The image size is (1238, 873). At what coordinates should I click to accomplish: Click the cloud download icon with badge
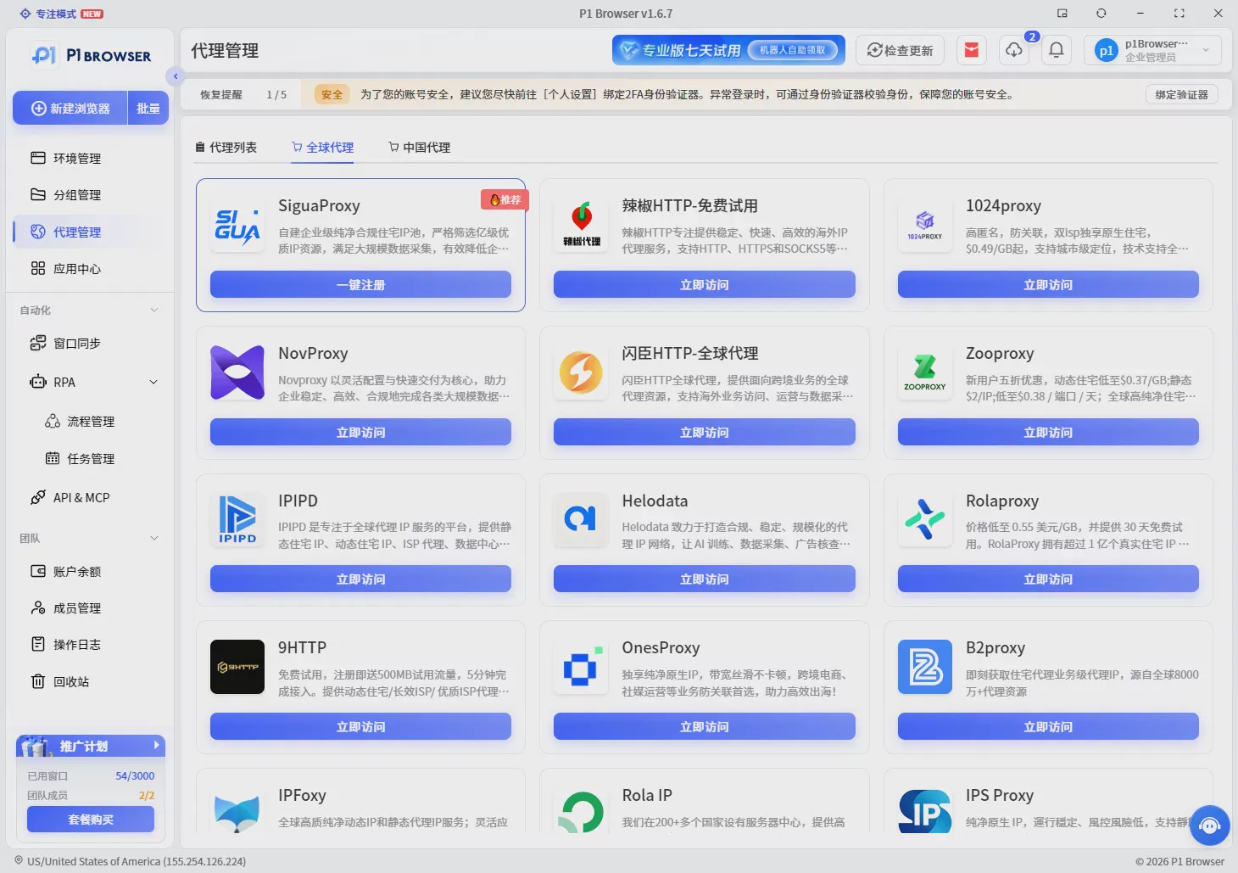coord(1014,50)
